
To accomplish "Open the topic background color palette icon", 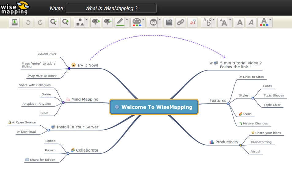I will 137,22.
